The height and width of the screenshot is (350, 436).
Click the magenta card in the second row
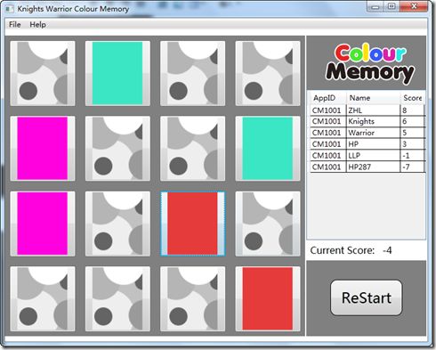43,149
